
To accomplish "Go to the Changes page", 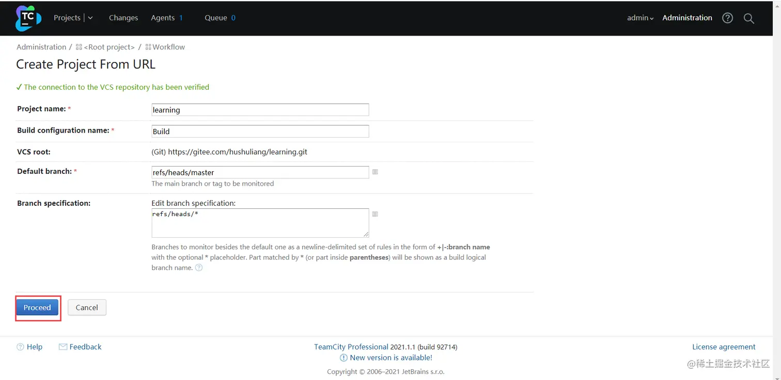I will coord(123,18).
